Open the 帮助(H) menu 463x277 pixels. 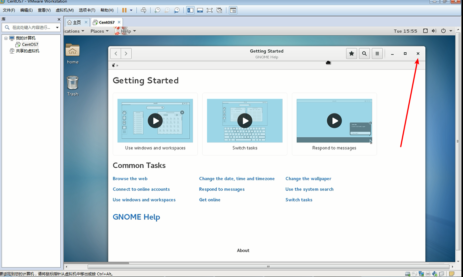pyautogui.click(x=107, y=10)
